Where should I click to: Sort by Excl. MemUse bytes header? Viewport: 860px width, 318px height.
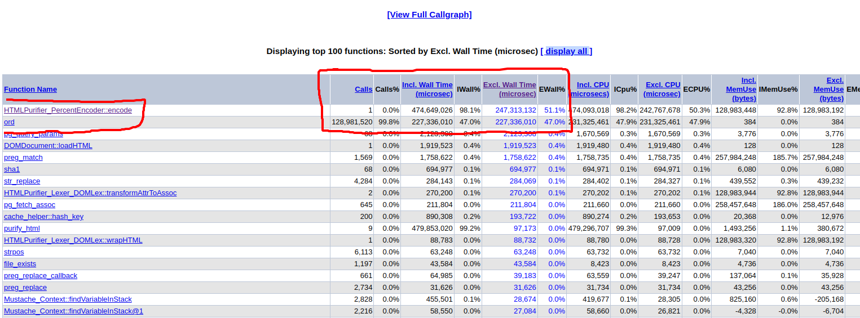(x=828, y=89)
